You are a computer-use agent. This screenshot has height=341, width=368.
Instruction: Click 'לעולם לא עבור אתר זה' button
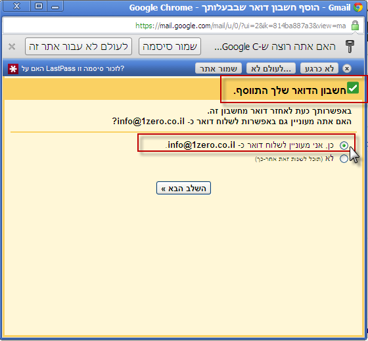coord(78,47)
